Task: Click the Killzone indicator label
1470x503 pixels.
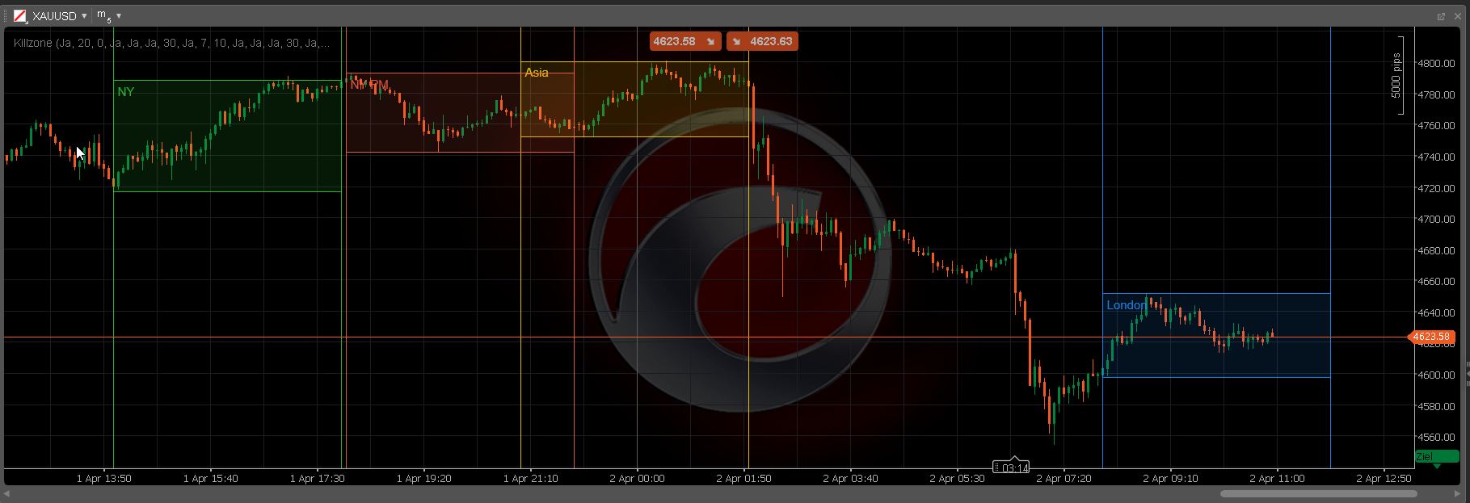Action: [171, 43]
